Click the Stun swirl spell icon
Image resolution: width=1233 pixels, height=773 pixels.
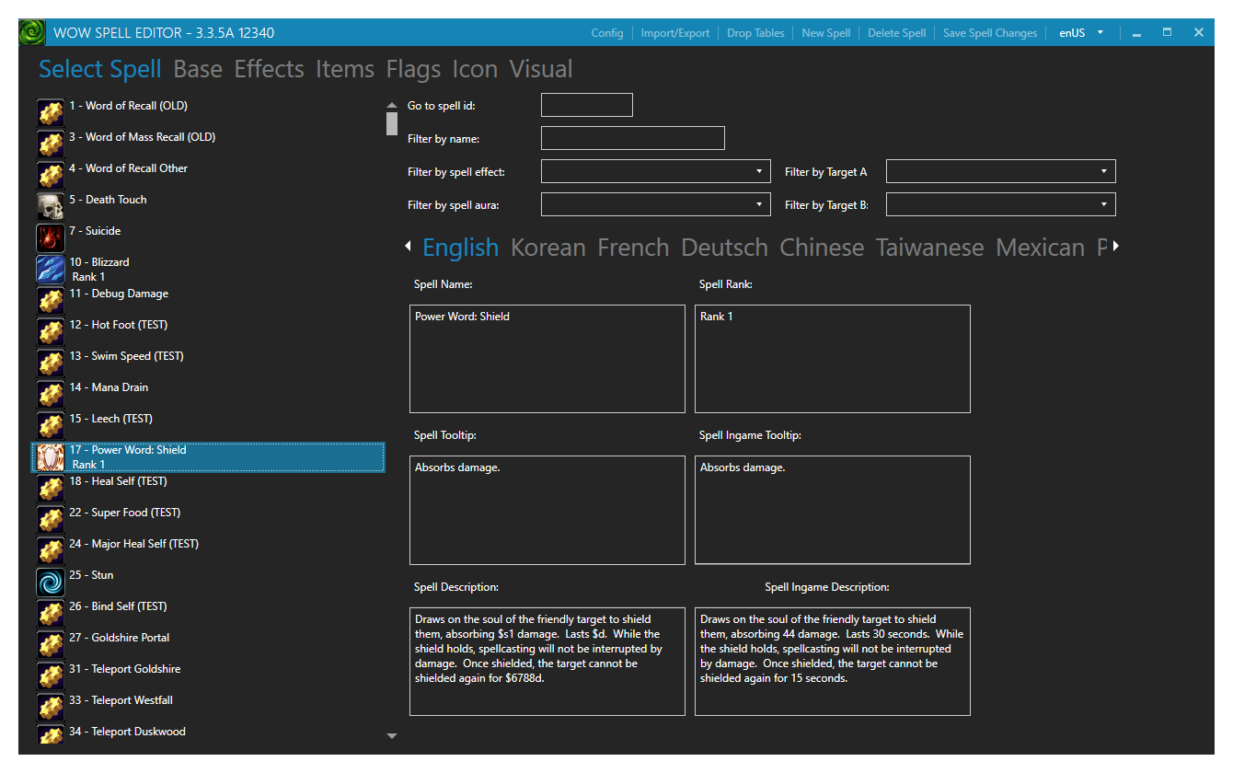tap(51, 582)
